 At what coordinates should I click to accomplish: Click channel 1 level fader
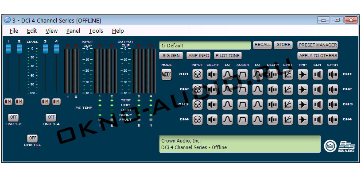coord(8,49)
